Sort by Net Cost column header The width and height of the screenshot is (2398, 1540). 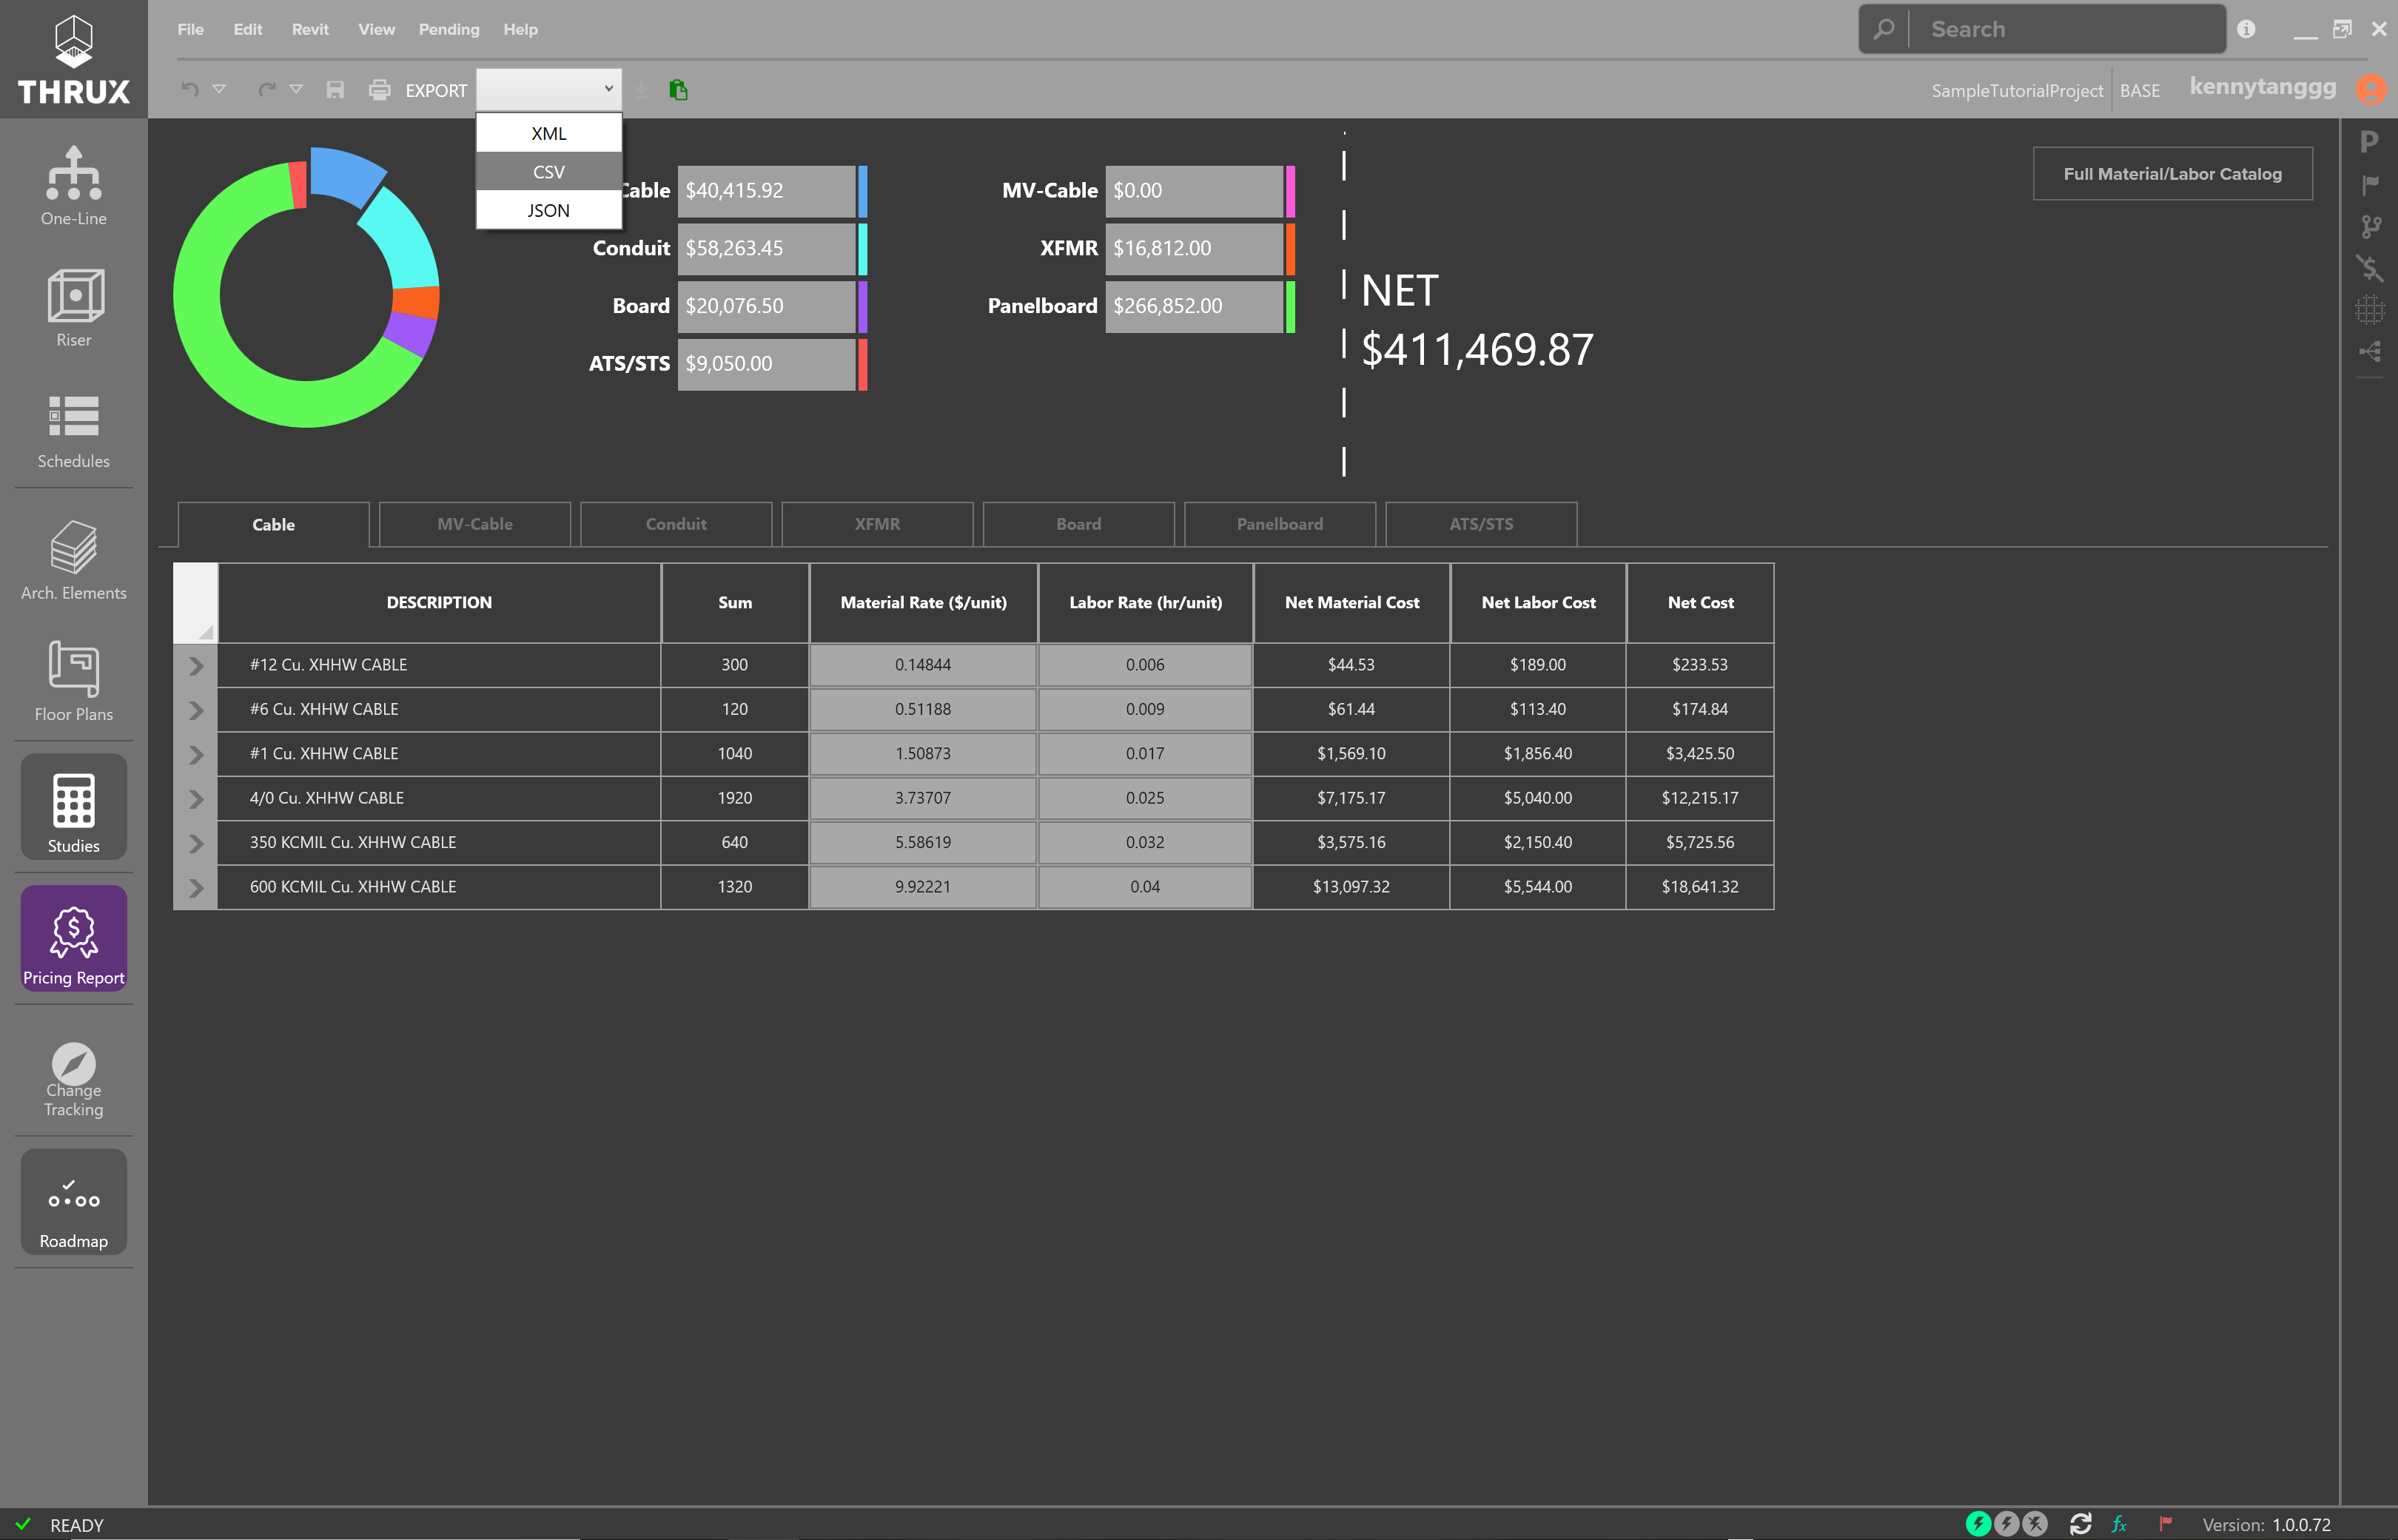coord(1700,603)
